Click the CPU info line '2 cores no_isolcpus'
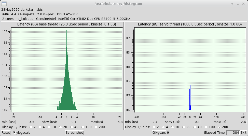Image resolution: width=248 pixels, height=136 pixels. coord(66,19)
